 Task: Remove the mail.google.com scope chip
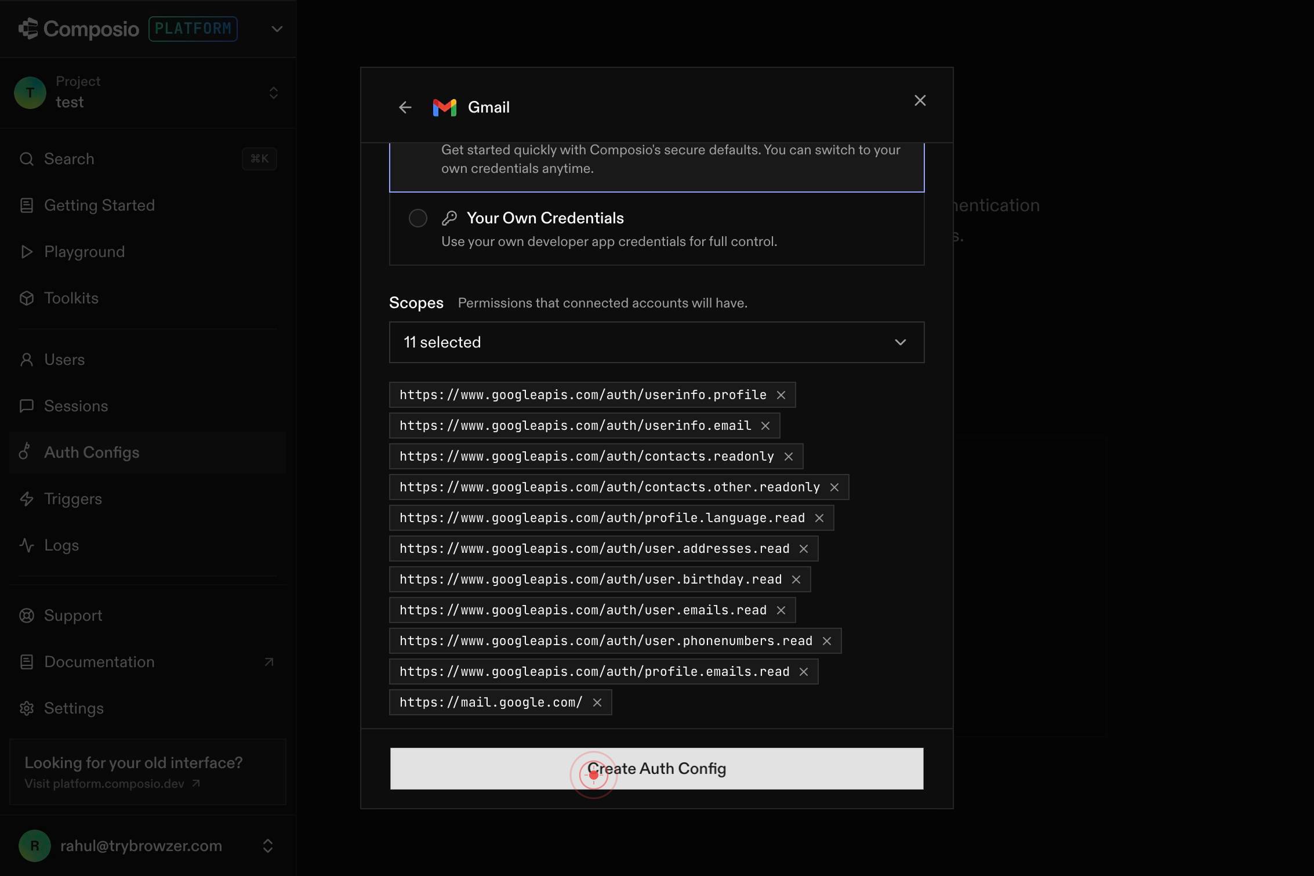(597, 703)
